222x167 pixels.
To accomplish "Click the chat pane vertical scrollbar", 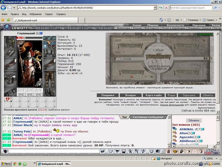I will pyautogui.click(x=169, y=132).
